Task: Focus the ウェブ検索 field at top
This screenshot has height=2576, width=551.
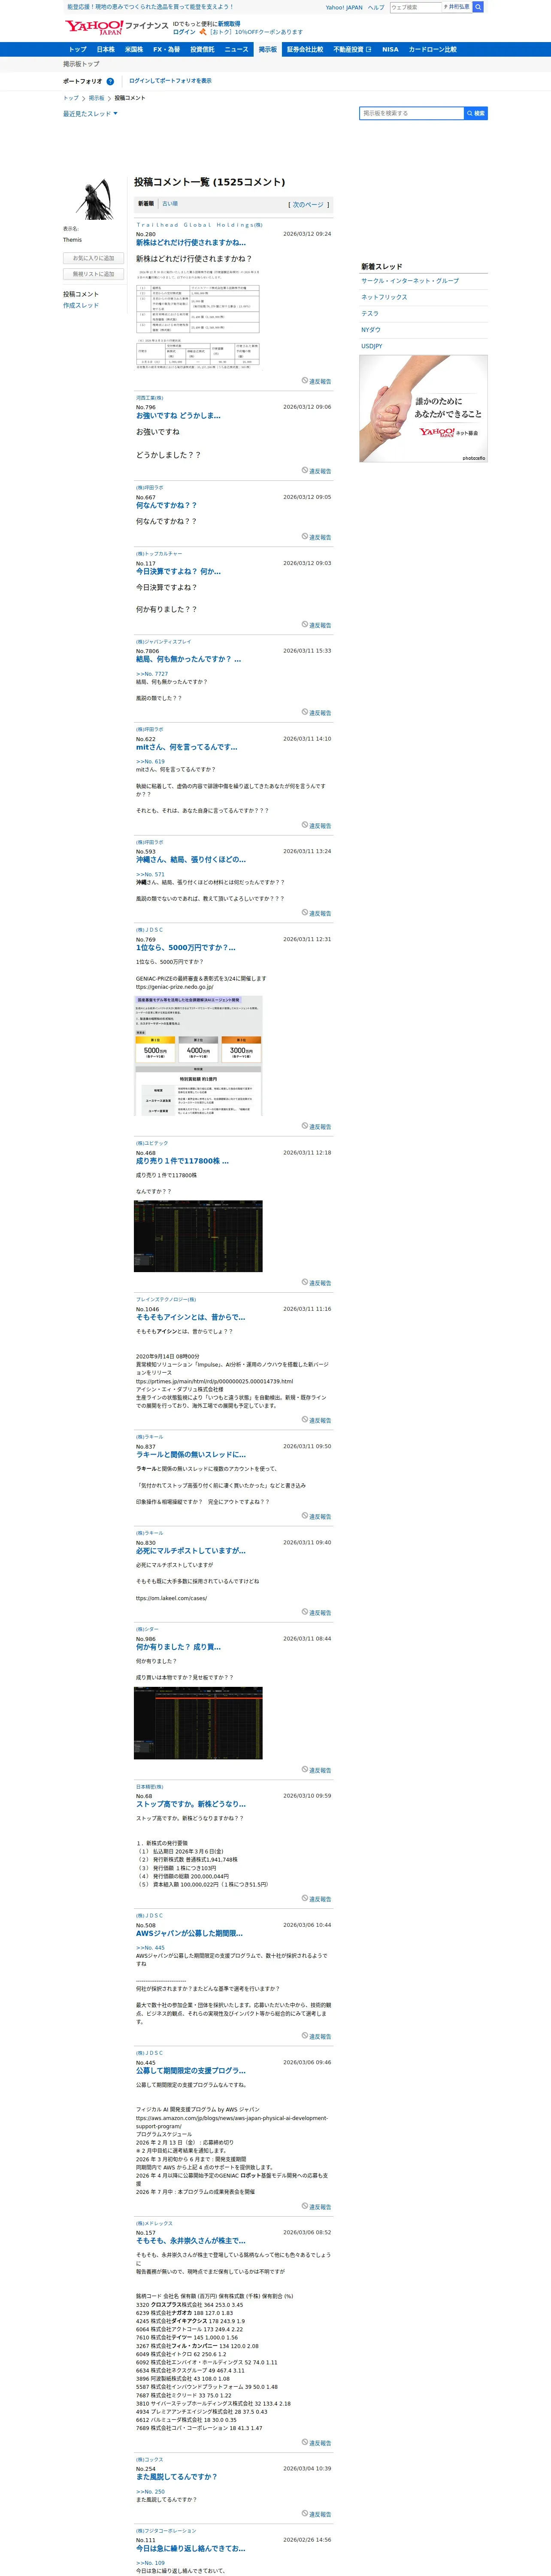Action: 415,7
